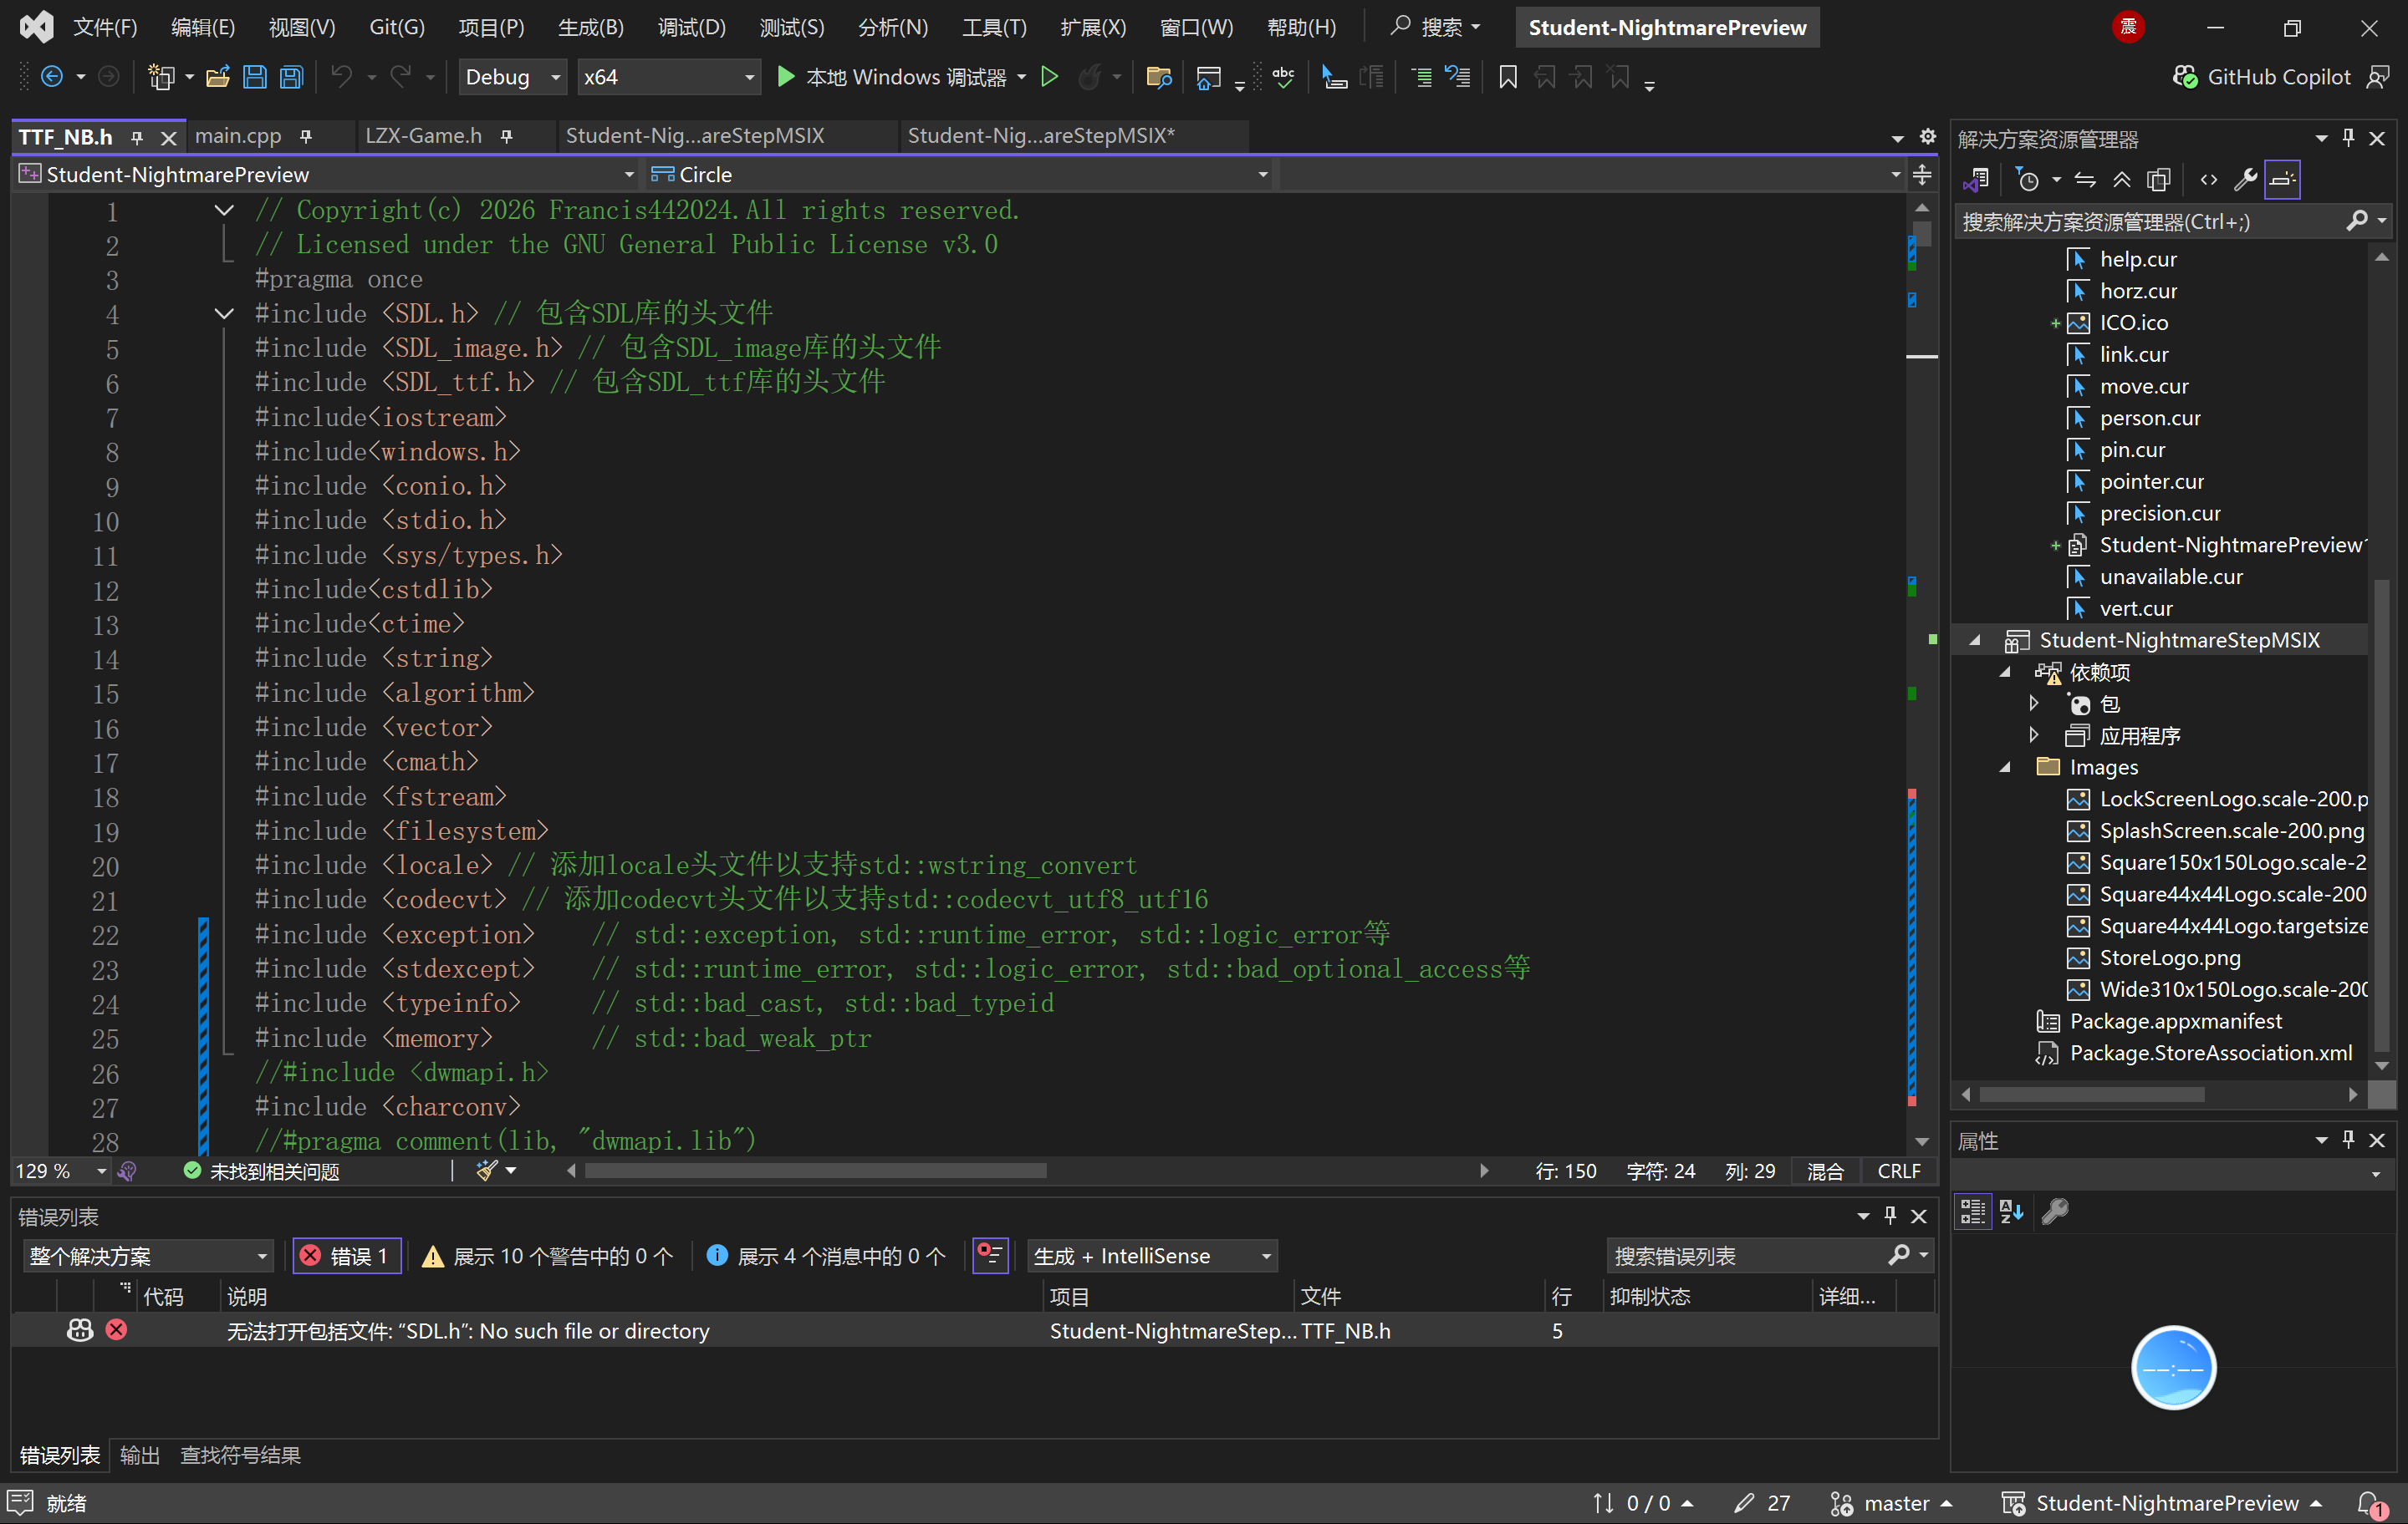Viewport: 2408px width, 1524px height.
Task: Open the GitHub Copilot button
Action: 2263,77
